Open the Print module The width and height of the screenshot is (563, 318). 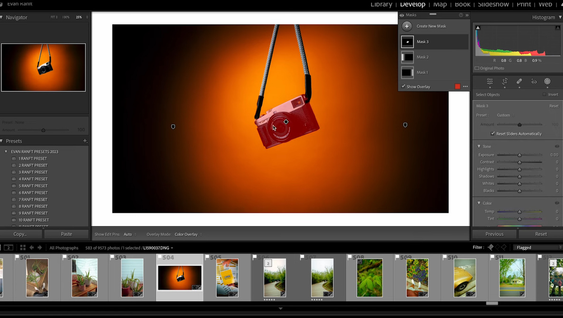[x=524, y=4]
